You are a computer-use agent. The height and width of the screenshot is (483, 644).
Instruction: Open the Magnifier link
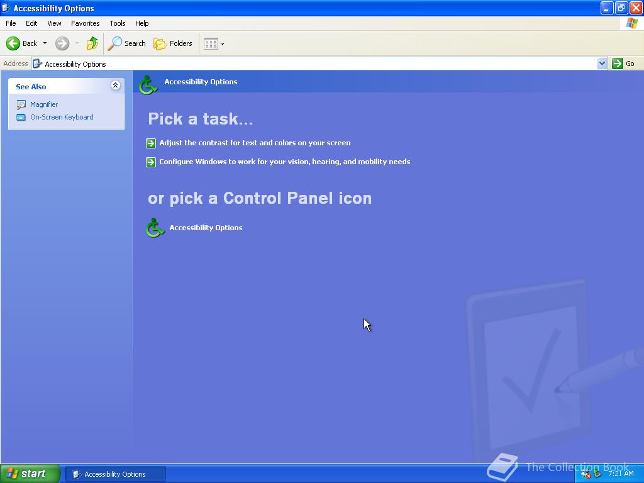tap(44, 104)
